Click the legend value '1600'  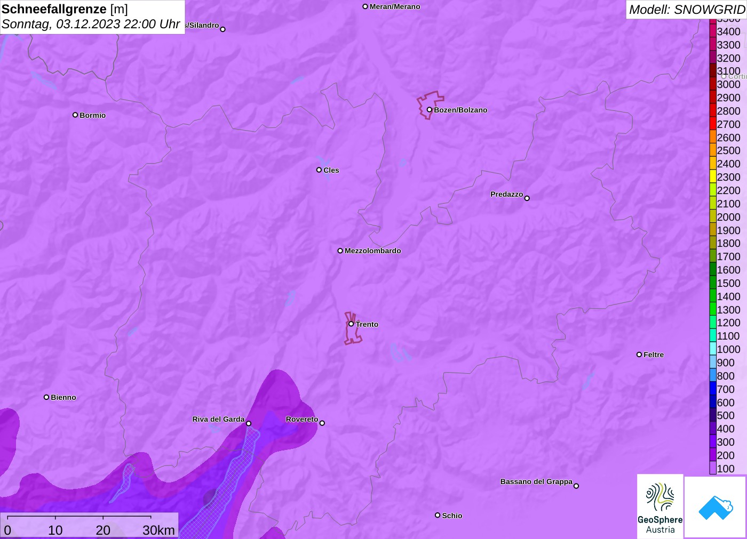click(728, 270)
